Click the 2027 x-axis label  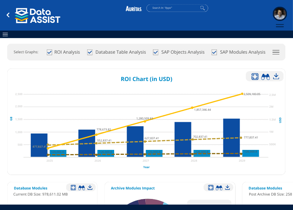[146, 161]
